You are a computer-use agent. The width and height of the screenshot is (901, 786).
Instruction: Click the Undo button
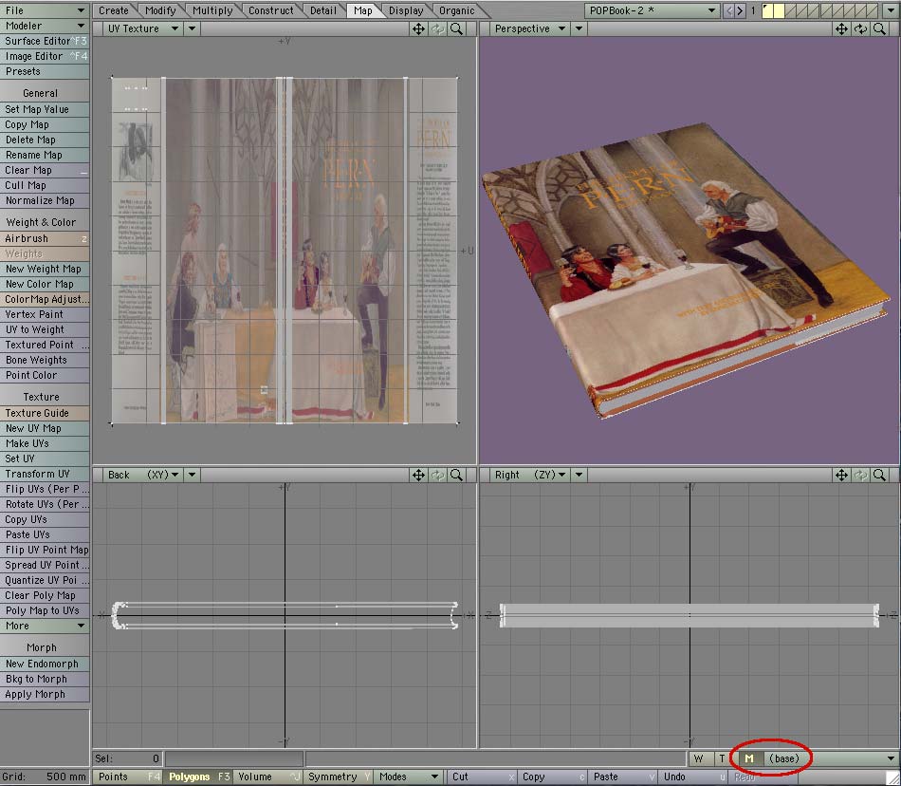point(694,777)
